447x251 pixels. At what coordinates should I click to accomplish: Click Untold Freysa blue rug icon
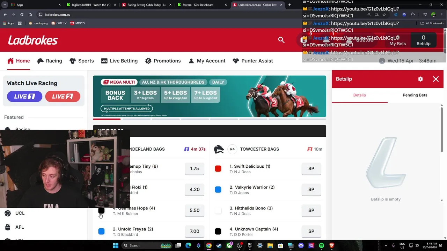[101, 231]
